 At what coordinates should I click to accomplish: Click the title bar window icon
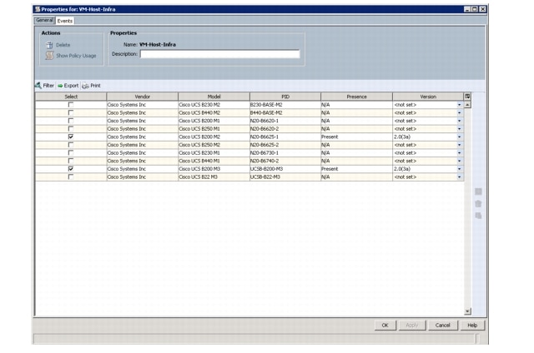coord(38,9)
